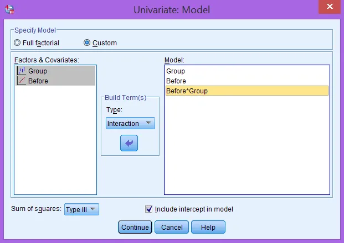This screenshot has width=344, height=243.
Task: Open the Sum of squares Type III dropdown
Action: pyautogui.click(x=81, y=209)
